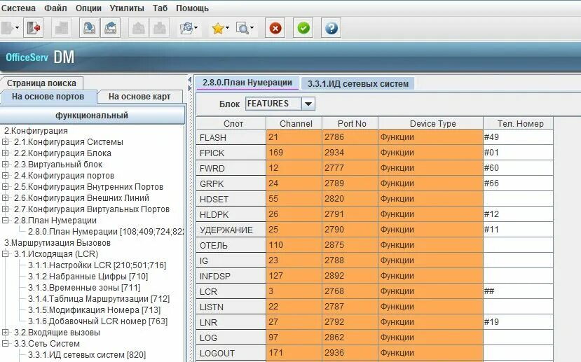Viewport: 581px width, 362px height.
Task: Click the magnifier search icon
Action: pos(242,28)
